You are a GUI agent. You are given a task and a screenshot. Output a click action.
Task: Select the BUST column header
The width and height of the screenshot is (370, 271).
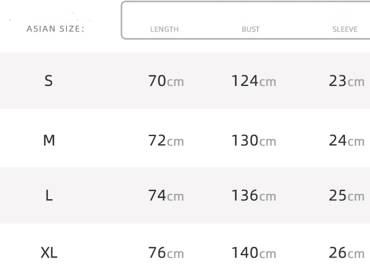coord(251,29)
